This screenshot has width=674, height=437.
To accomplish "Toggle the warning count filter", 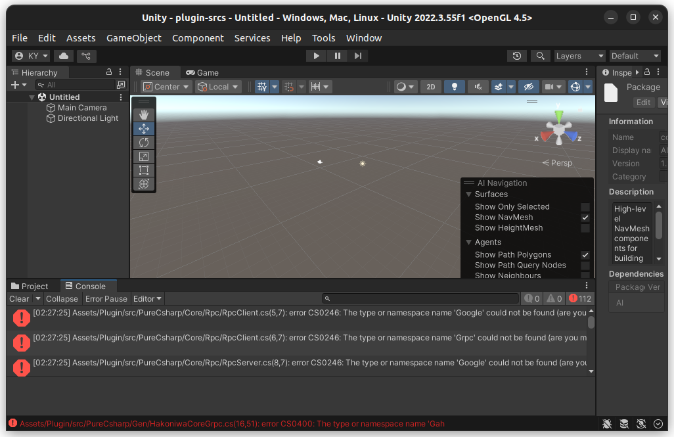I will click(x=554, y=298).
